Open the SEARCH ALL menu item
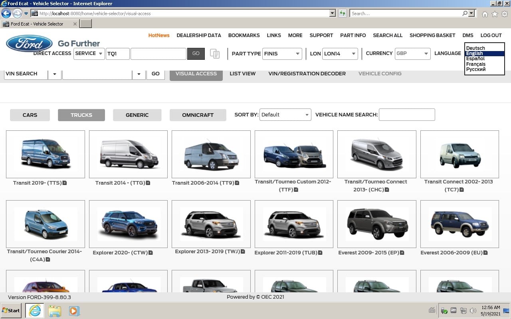The height and width of the screenshot is (319, 511). click(388, 35)
